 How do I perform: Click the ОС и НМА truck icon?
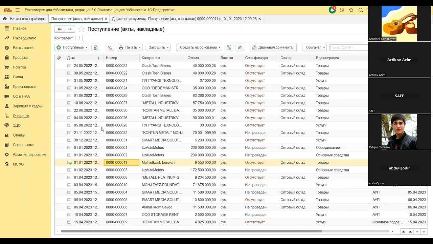click(7, 96)
